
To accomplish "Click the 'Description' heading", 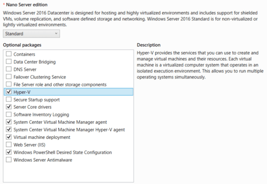I will pyautogui.click(x=149, y=45).
